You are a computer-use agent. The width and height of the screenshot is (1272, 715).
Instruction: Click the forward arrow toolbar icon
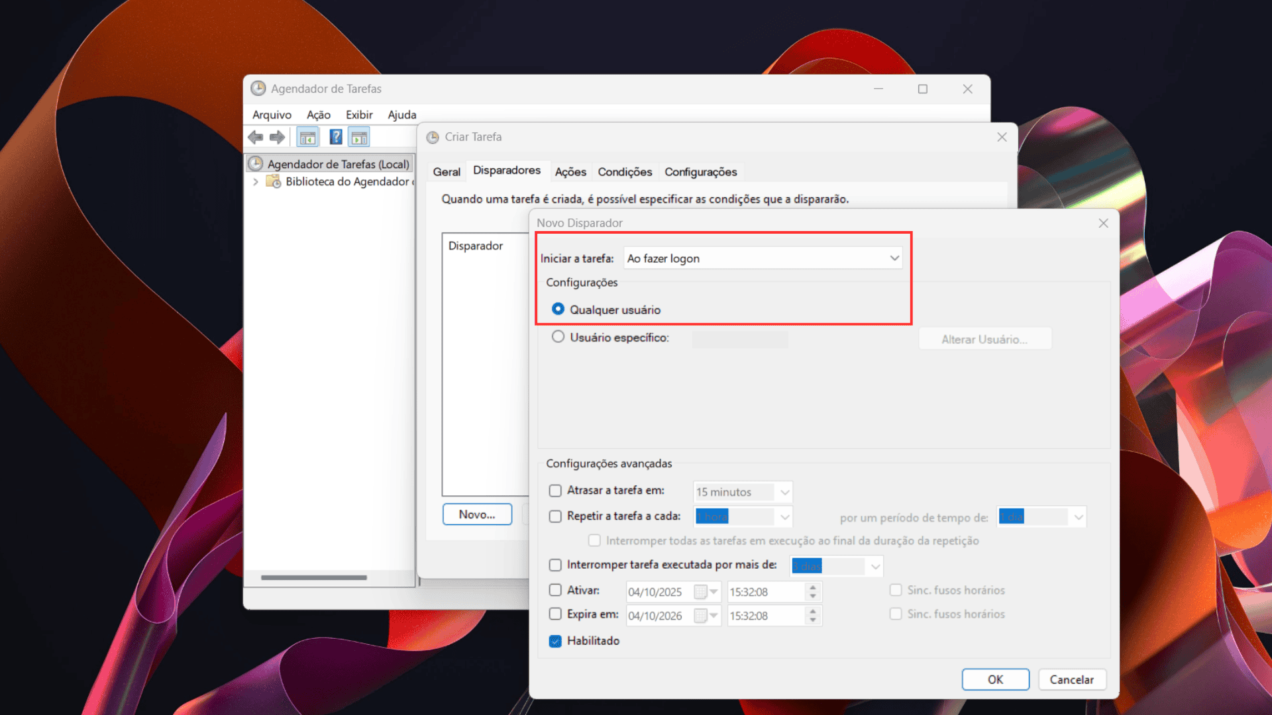point(277,137)
